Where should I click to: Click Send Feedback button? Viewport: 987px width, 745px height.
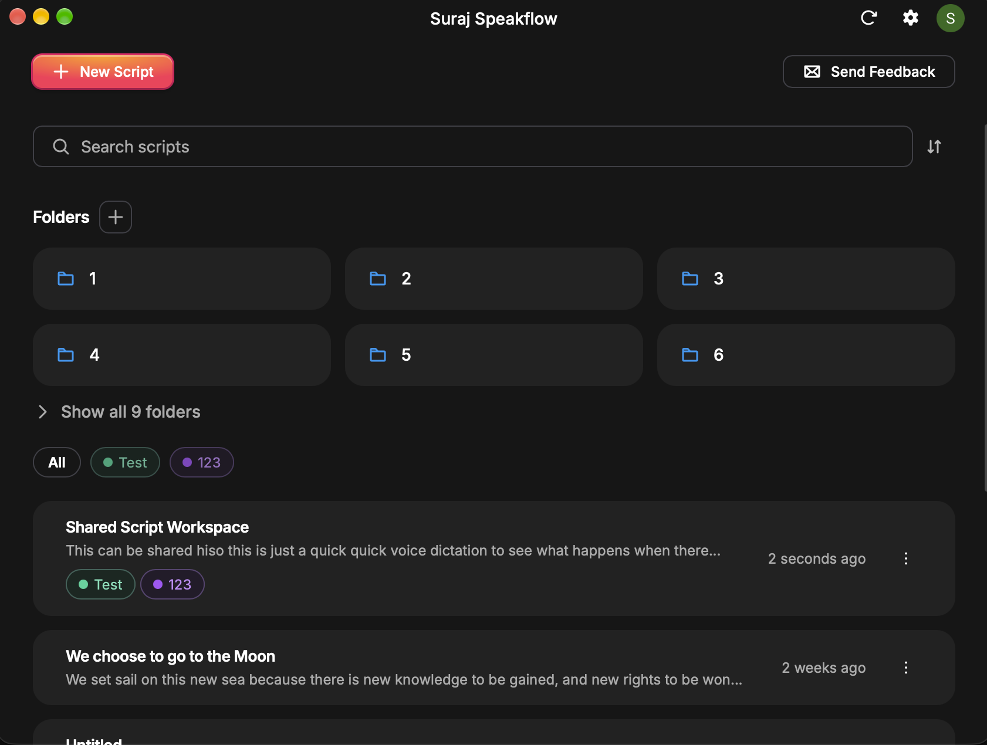pos(868,72)
